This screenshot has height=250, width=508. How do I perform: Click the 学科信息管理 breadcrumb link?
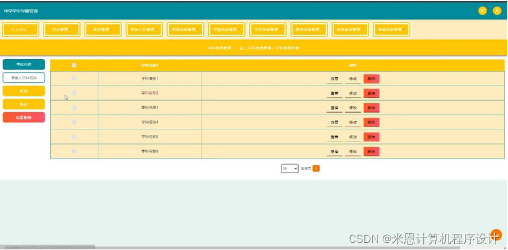pyautogui.click(x=259, y=48)
